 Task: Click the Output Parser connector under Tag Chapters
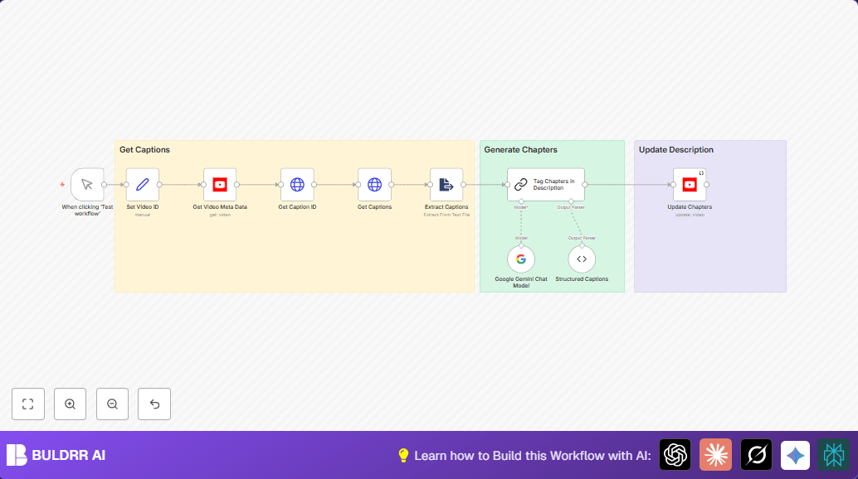tap(571, 201)
